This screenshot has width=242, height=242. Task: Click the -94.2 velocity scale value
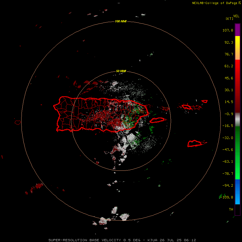228,185
